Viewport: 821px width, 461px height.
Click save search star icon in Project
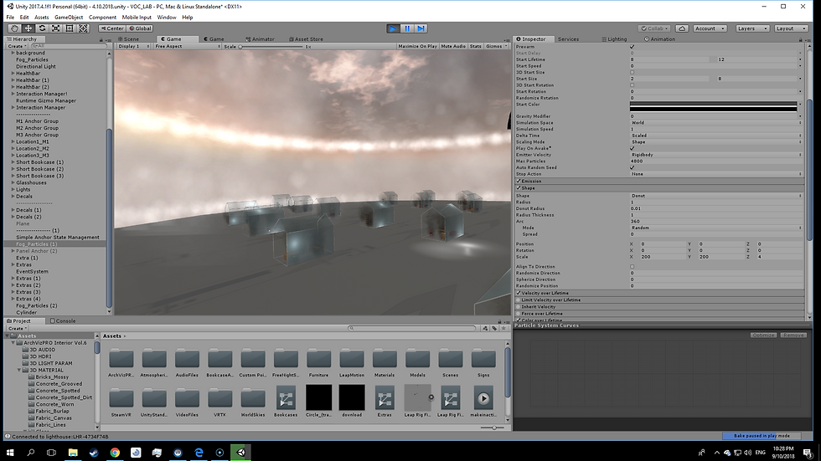(503, 328)
